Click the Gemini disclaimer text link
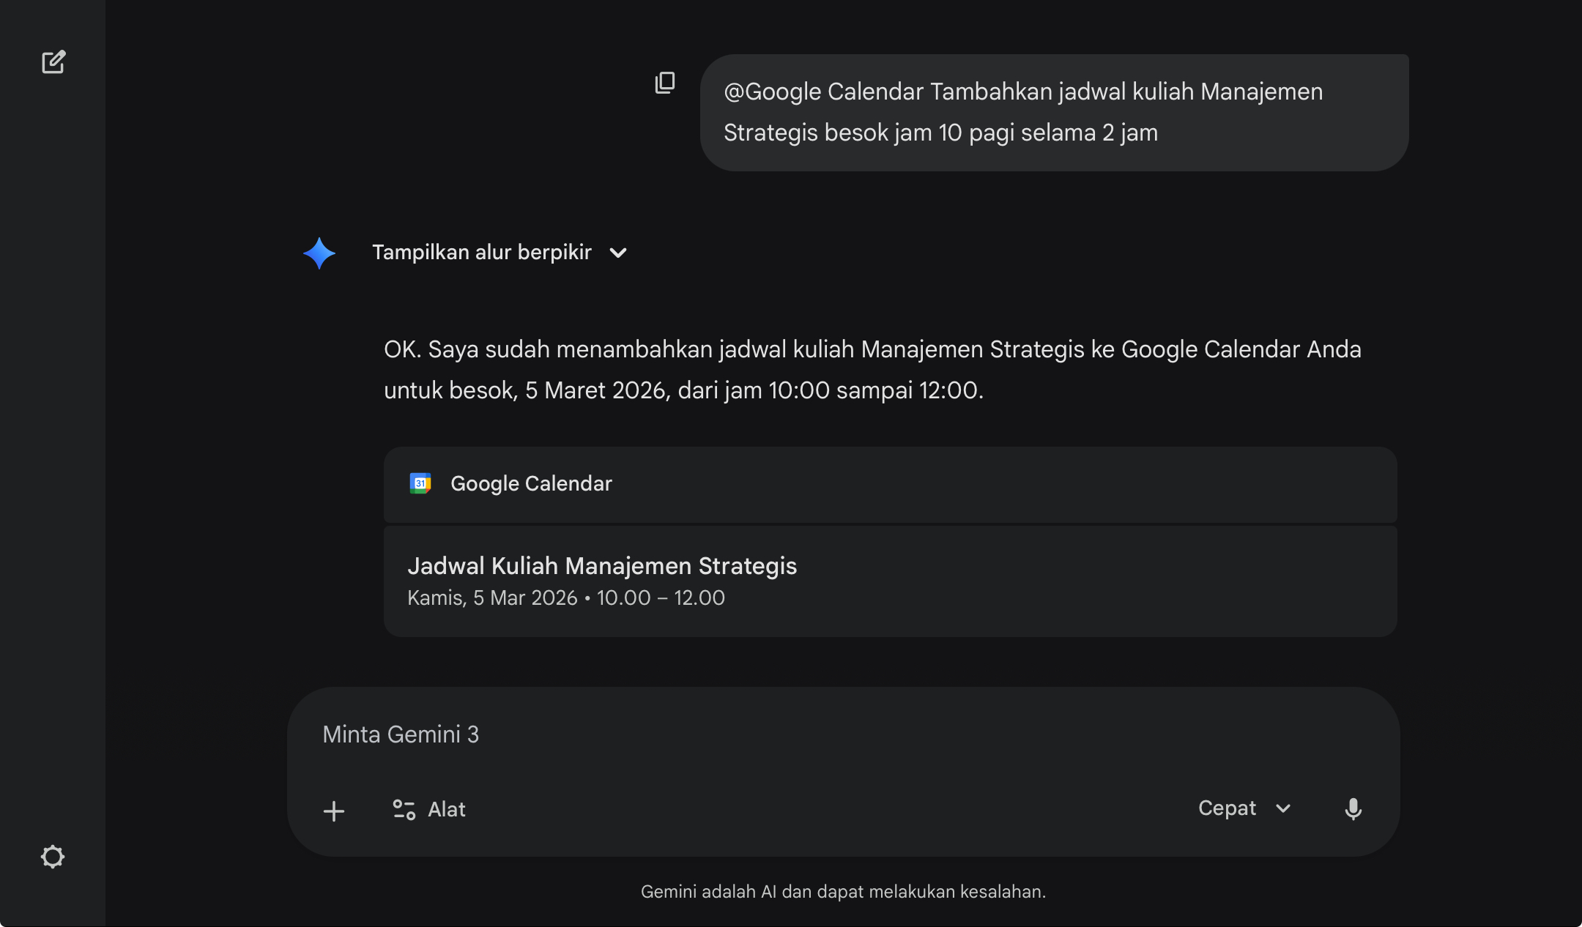 click(x=844, y=892)
